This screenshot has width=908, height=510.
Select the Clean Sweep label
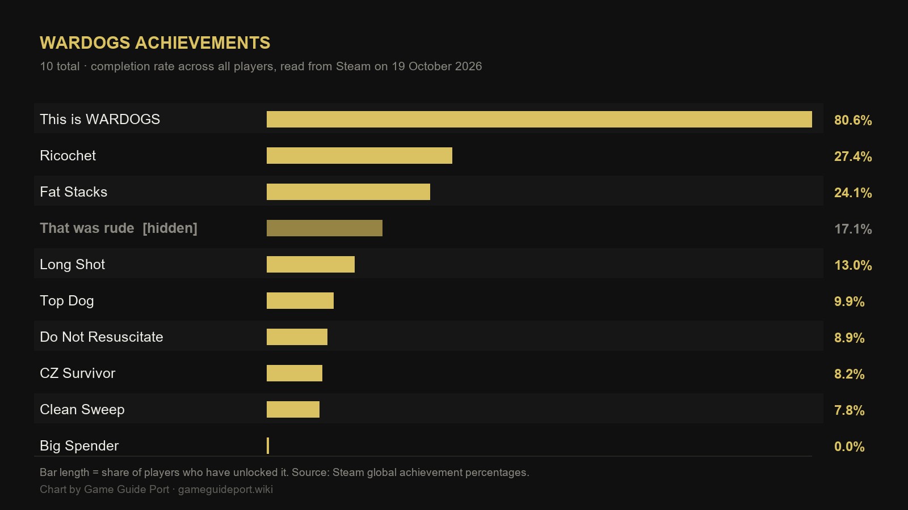pos(82,410)
